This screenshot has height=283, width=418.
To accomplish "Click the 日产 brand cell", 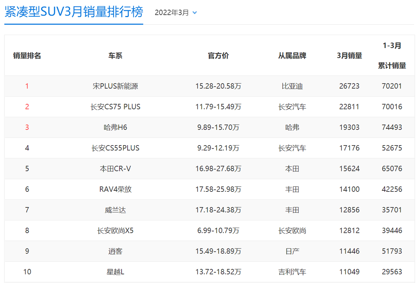I will [x=292, y=251].
